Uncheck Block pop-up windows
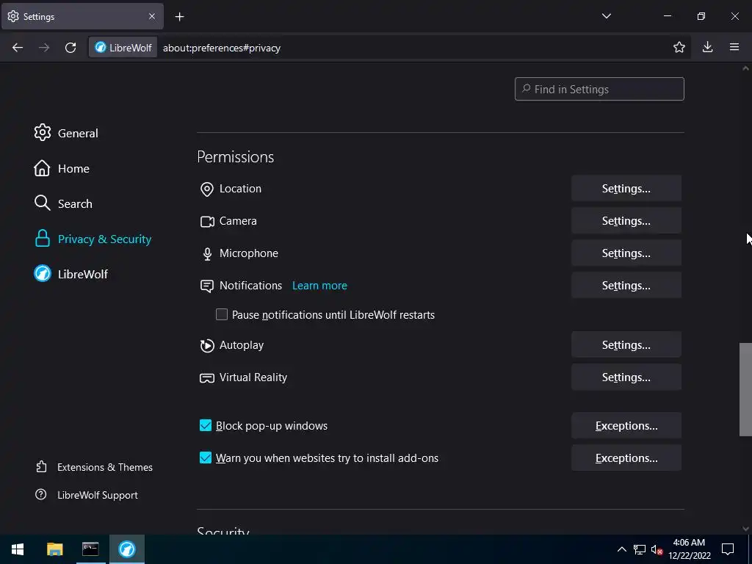Screen dimensions: 752x564 206,425
